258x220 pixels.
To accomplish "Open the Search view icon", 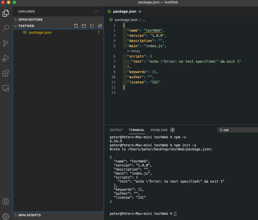I will [6, 28].
